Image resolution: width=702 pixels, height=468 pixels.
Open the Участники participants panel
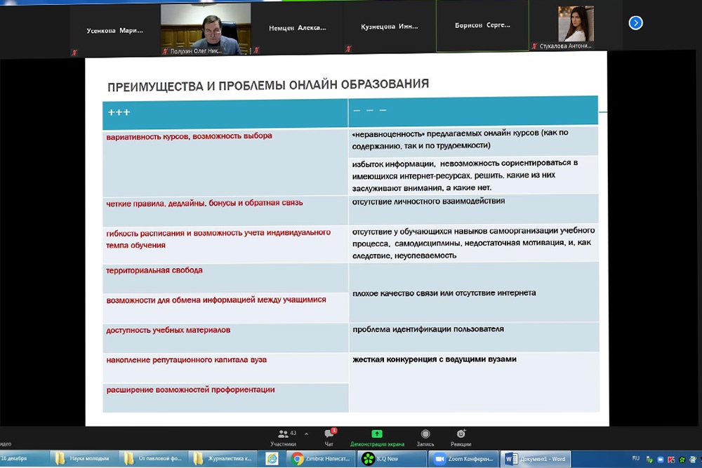283,437
